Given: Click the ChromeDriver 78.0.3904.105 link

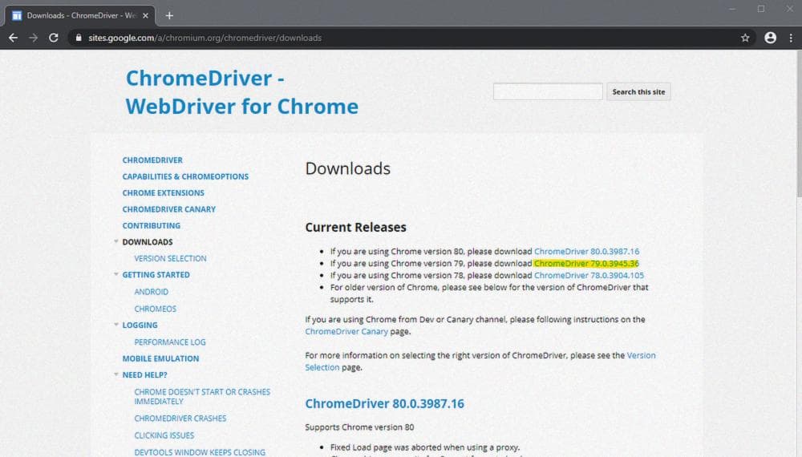Looking at the screenshot, I should coord(589,275).
